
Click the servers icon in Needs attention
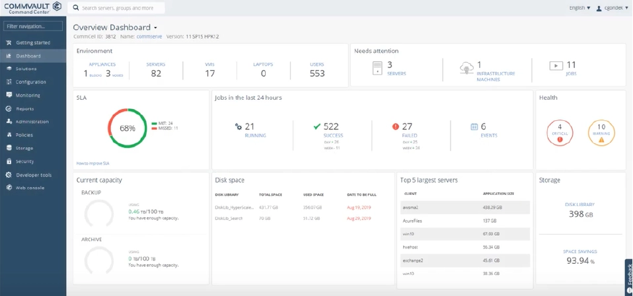pyautogui.click(x=377, y=68)
